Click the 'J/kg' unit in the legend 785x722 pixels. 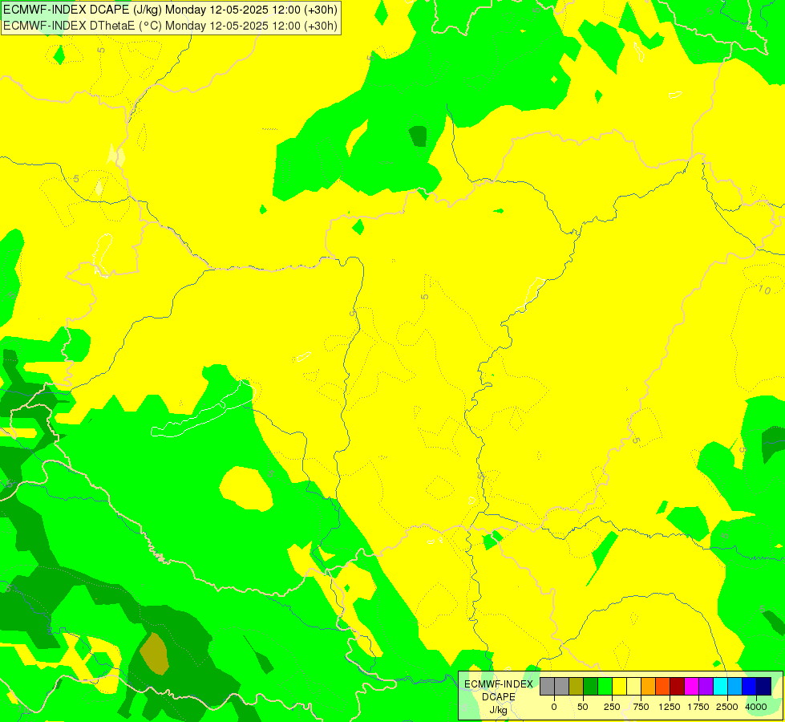point(499,711)
